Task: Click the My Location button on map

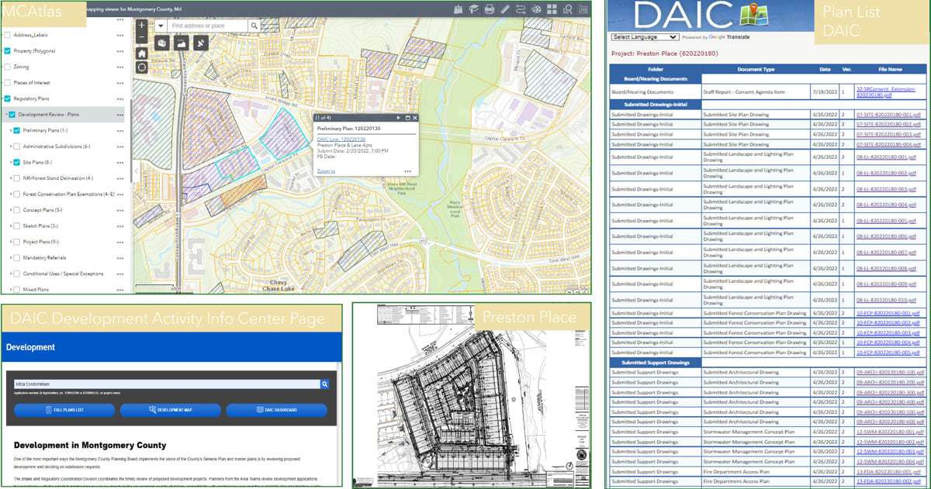Action: pyautogui.click(x=141, y=67)
